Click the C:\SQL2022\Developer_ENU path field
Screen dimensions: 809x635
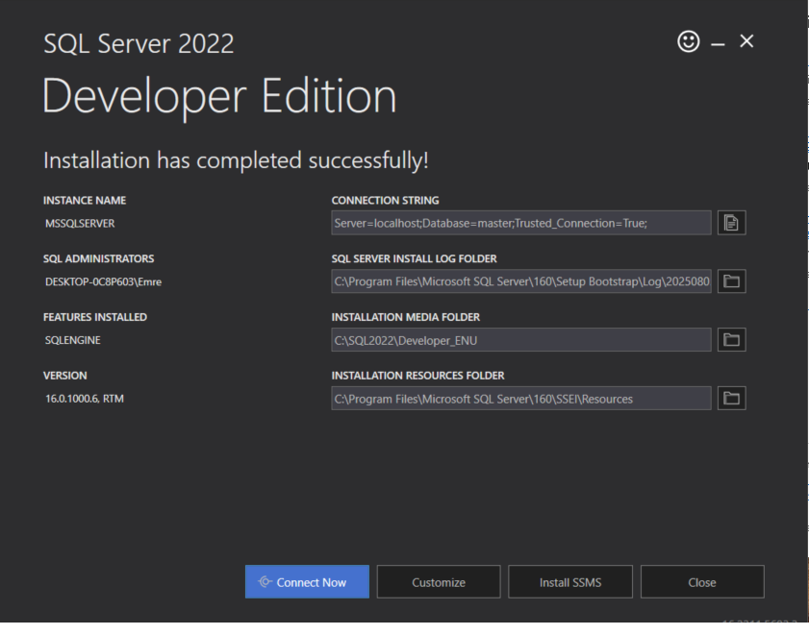[x=521, y=340]
